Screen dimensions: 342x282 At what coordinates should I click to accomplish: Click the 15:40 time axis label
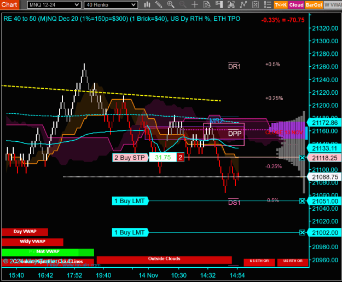click(16, 275)
